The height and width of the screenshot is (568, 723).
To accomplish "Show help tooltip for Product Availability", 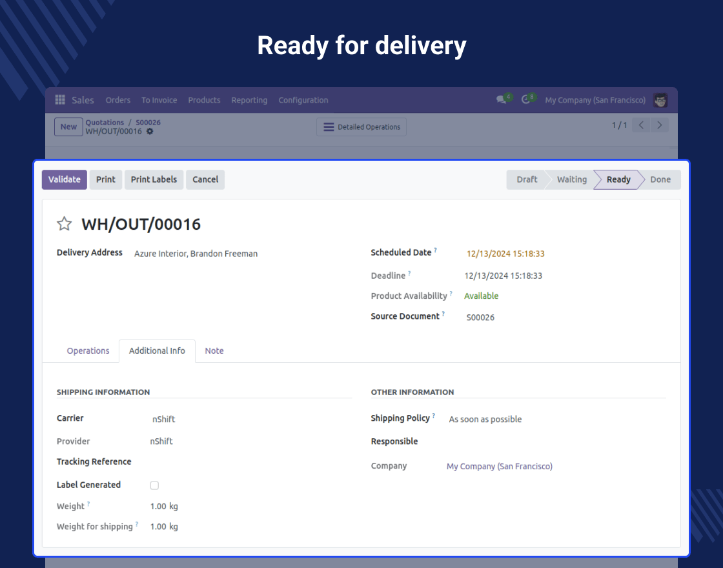I will [451, 293].
